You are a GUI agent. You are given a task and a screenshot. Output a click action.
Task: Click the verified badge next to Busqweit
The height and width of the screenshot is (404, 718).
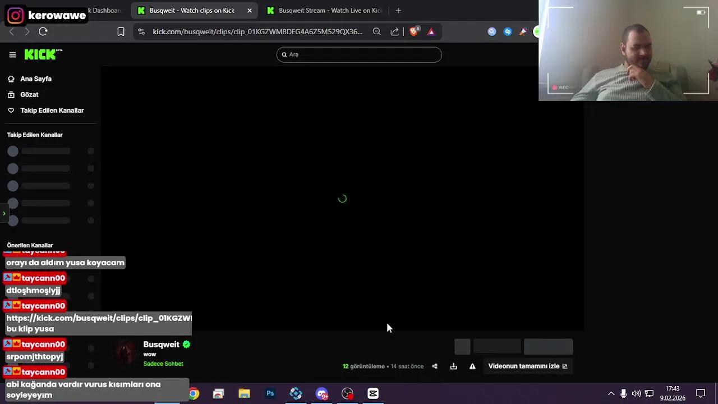(186, 344)
